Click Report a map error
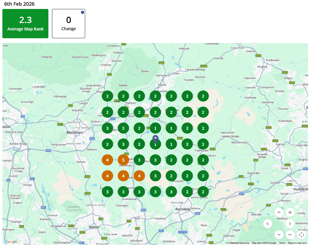Viewport: 311px width, 247px height. [297, 243]
